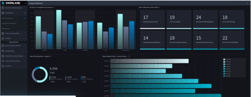Click the darkest bottom legend swatch in network alerts

coord(224,76)
